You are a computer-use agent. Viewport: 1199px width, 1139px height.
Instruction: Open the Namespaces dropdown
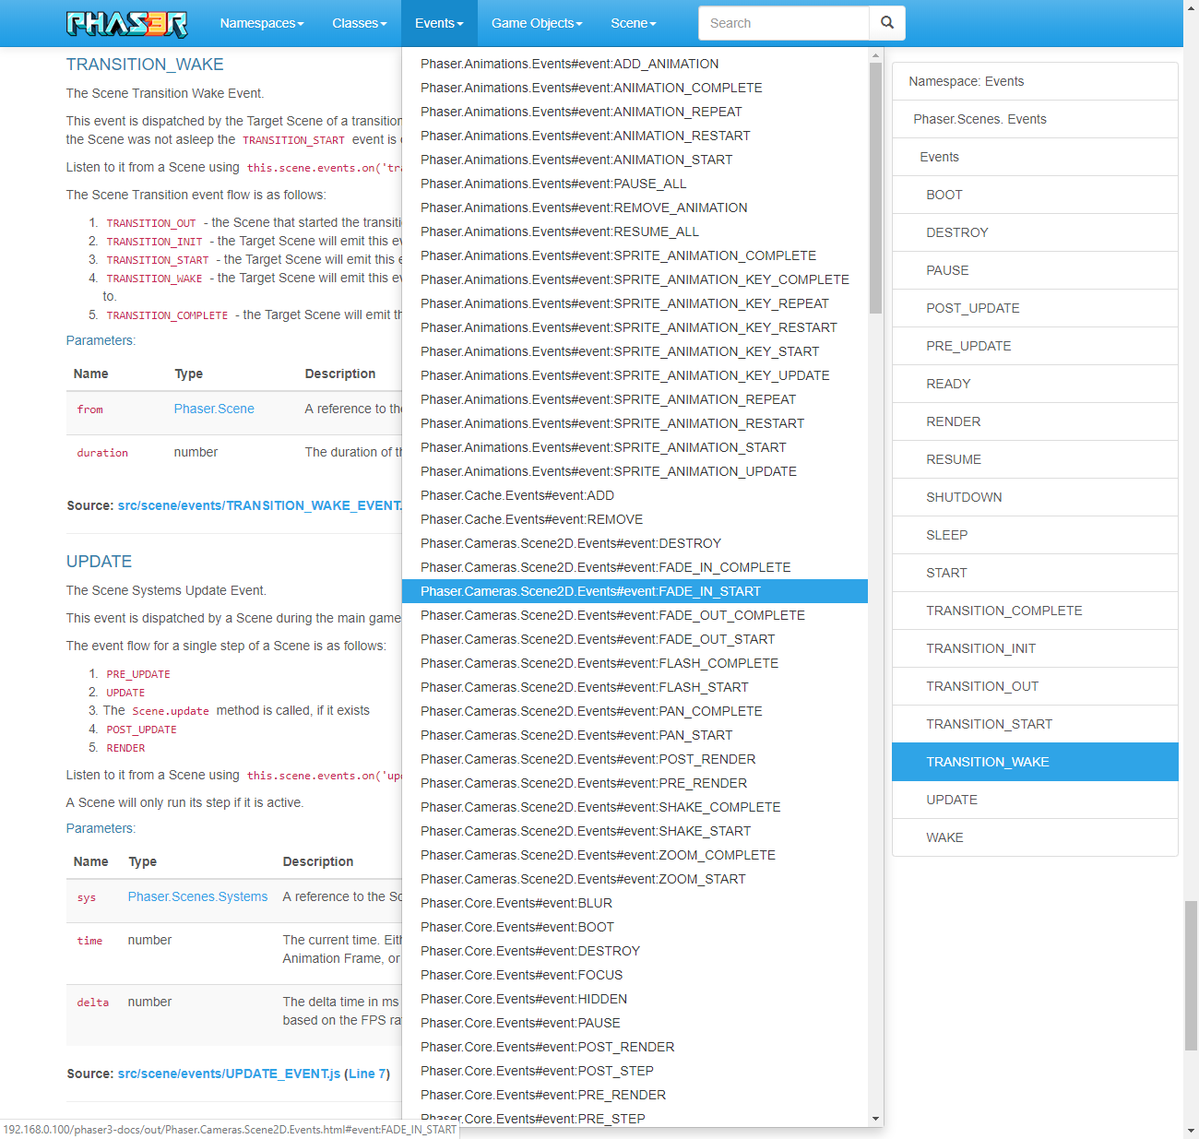(x=261, y=23)
